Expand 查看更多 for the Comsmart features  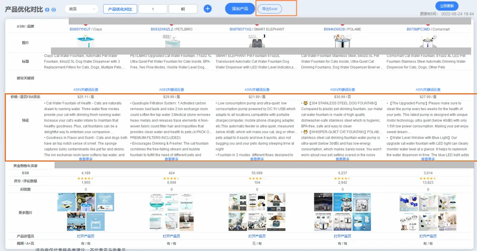tap(428, 159)
